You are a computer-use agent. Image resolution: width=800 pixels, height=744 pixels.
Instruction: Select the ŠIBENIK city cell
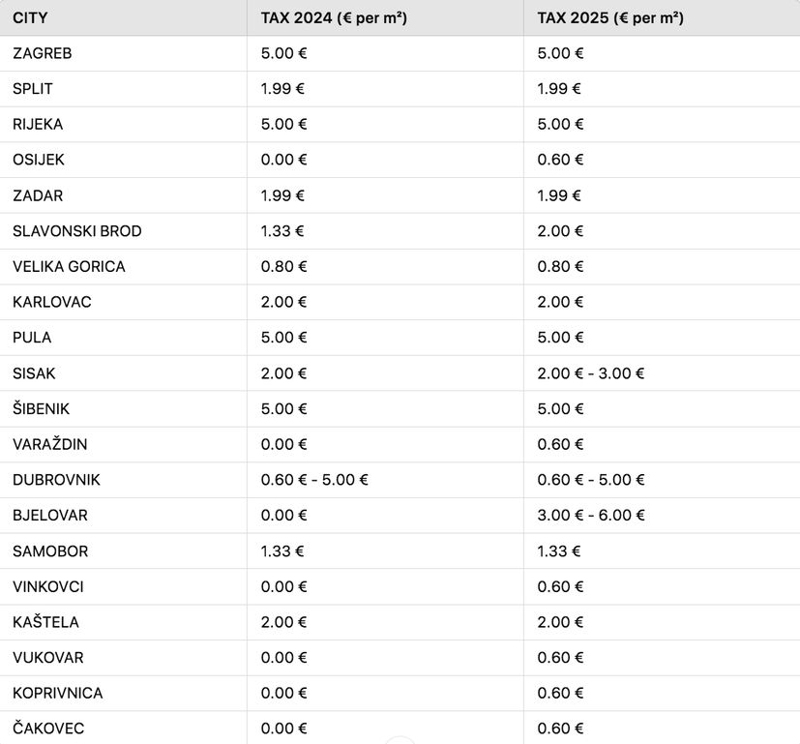(42, 409)
